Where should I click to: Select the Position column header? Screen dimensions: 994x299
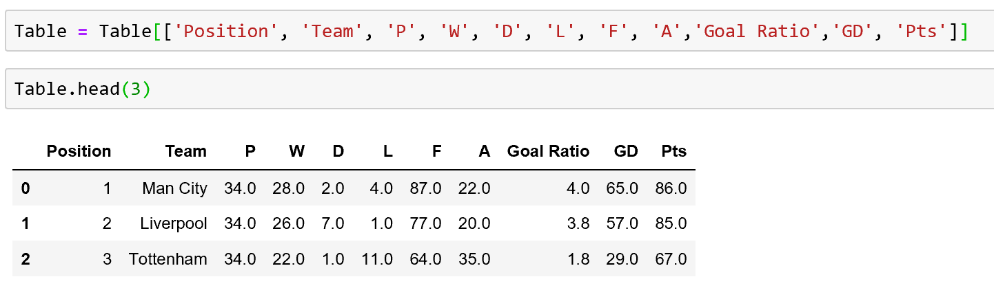coord(79,151)
